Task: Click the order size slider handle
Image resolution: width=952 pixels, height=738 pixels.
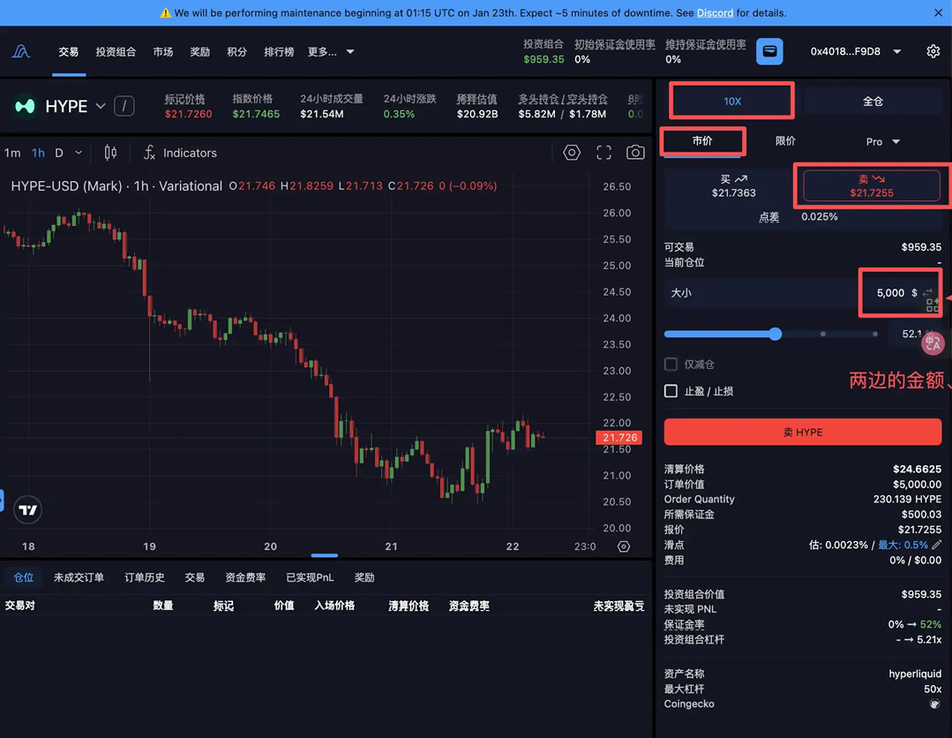Action: (775, 334)
